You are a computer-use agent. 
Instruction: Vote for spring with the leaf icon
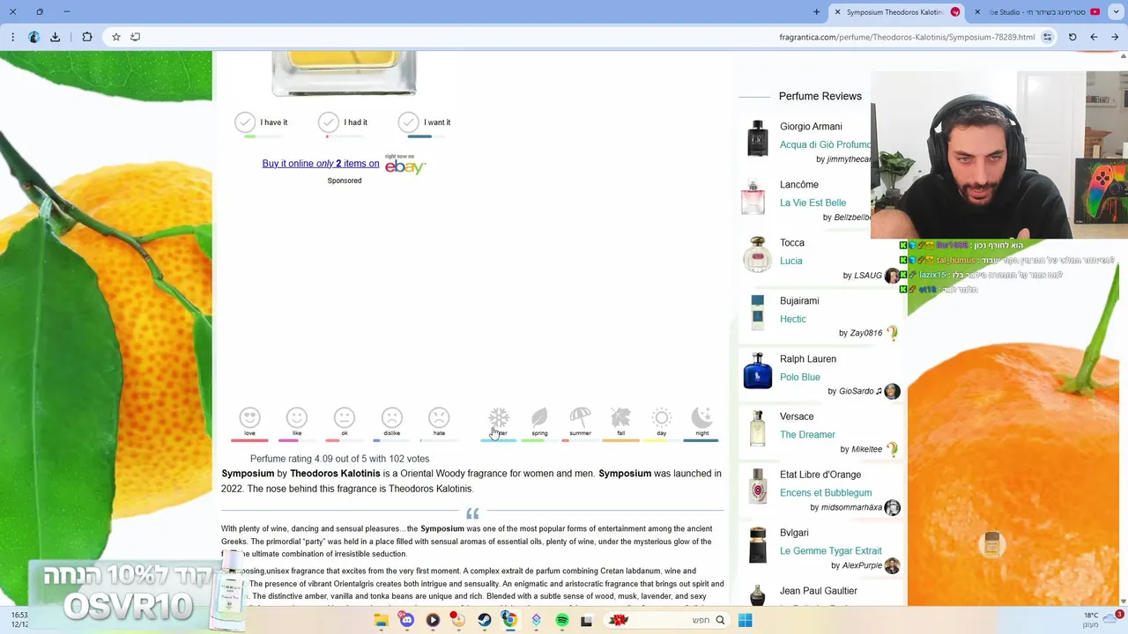click(x=539, y=418)
